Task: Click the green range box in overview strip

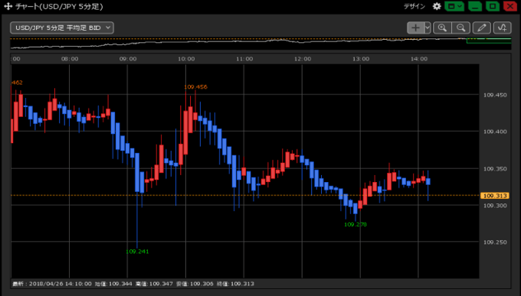Action: tap(489, 41)
